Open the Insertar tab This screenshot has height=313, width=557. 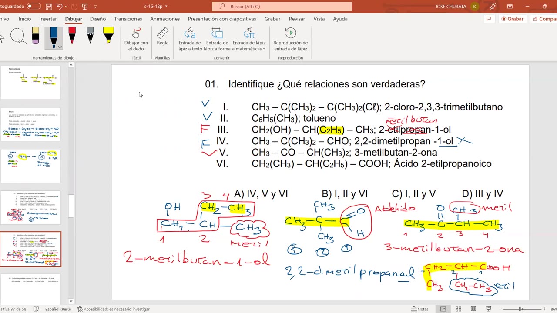click(x=48, y=19)
